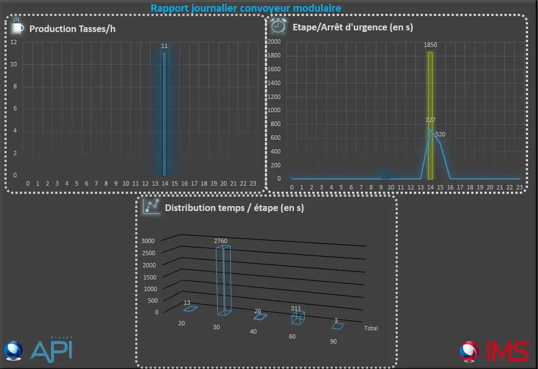Viewport: 538px width, 369px height.
Task: Click the 1500 value on distribution axis
Action: tap(150, 277)
